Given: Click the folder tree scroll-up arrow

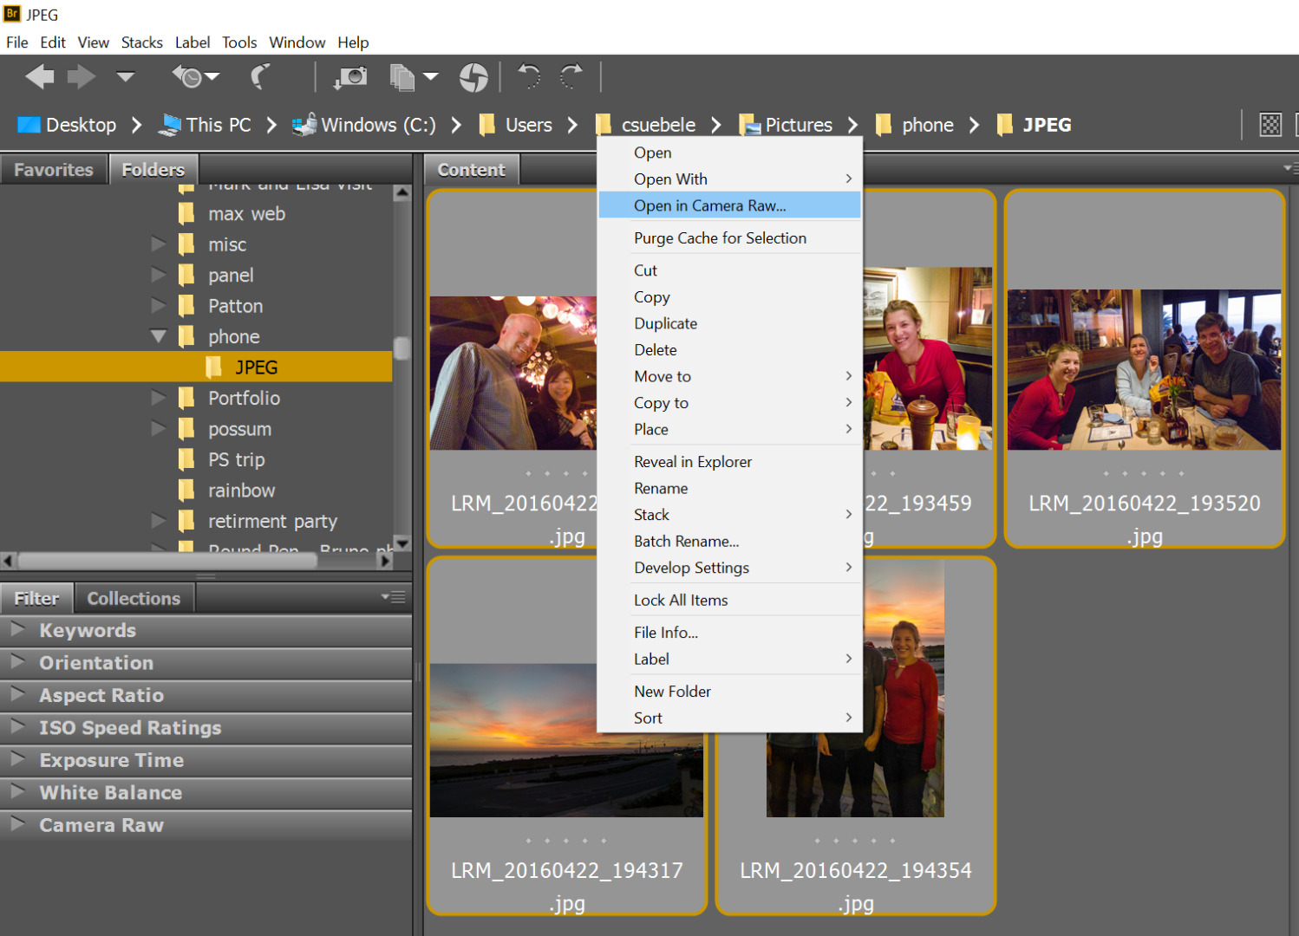Looking at the screenshot, I should point(401,193).
